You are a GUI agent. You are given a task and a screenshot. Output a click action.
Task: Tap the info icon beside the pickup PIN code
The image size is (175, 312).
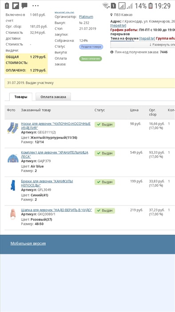coord(112,52)
